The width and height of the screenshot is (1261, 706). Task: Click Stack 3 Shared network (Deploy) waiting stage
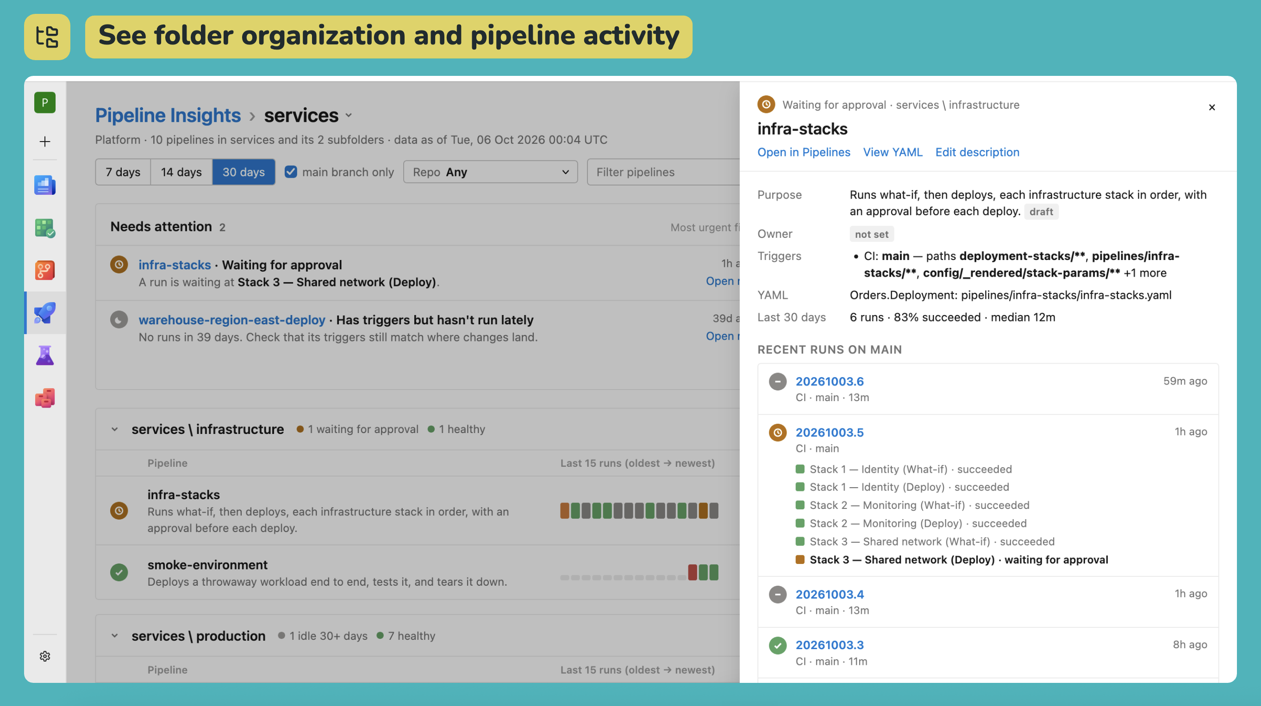coord(952,560)
